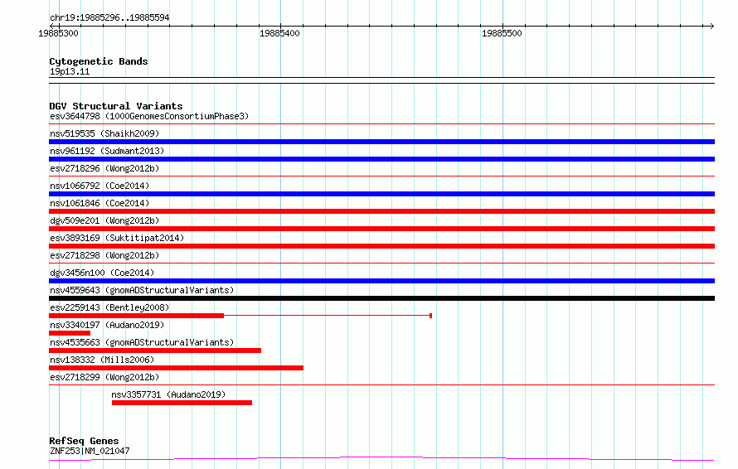Click the red bar of nsv1061846
The width and height of the screenshot is (738, 469).
pos(381,211)
